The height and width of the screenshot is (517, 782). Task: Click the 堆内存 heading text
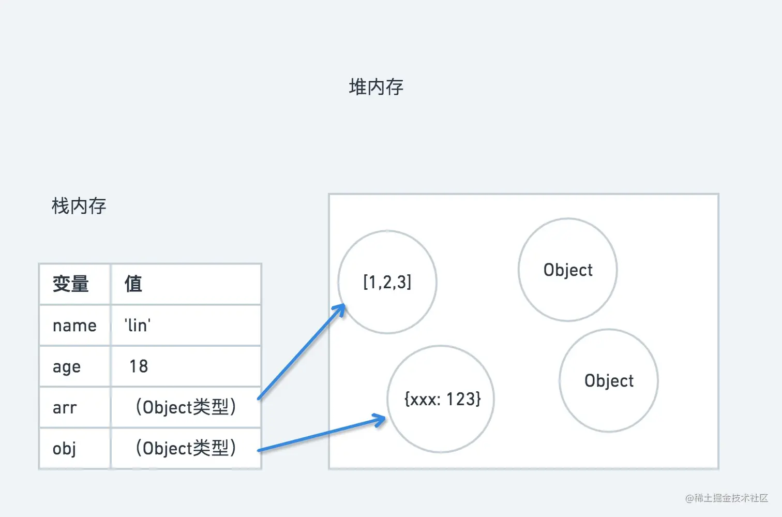(x=376, y=87)
